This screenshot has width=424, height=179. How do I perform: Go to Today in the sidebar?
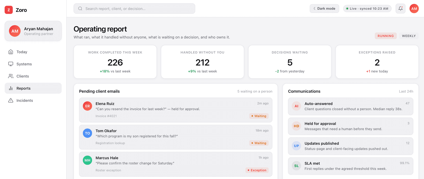point(33,52)
